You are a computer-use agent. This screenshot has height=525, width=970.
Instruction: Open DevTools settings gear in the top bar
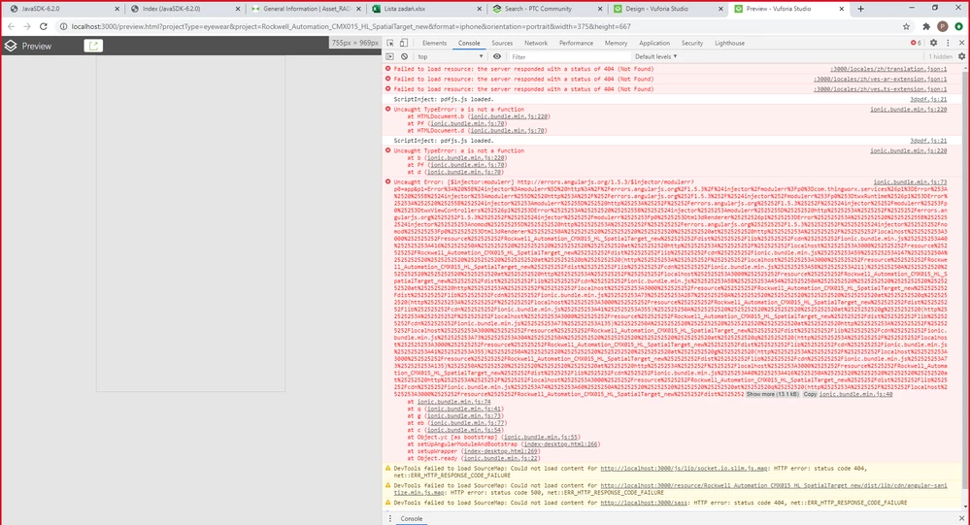point(933,43)
